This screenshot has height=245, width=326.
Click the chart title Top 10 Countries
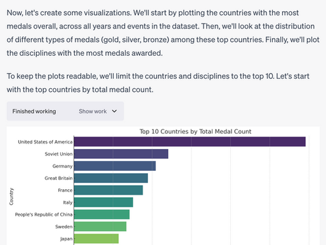(195, 131)
